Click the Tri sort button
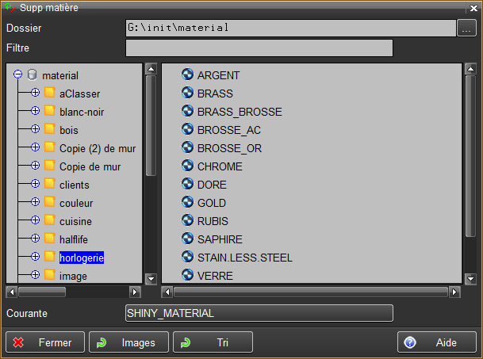This screenshot has height=359, width=483. point(213,342)
